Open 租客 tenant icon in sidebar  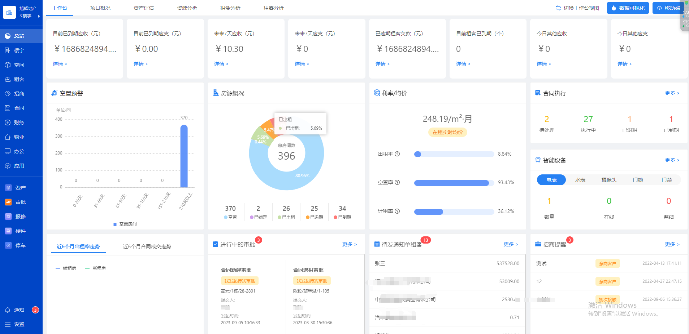8,79
